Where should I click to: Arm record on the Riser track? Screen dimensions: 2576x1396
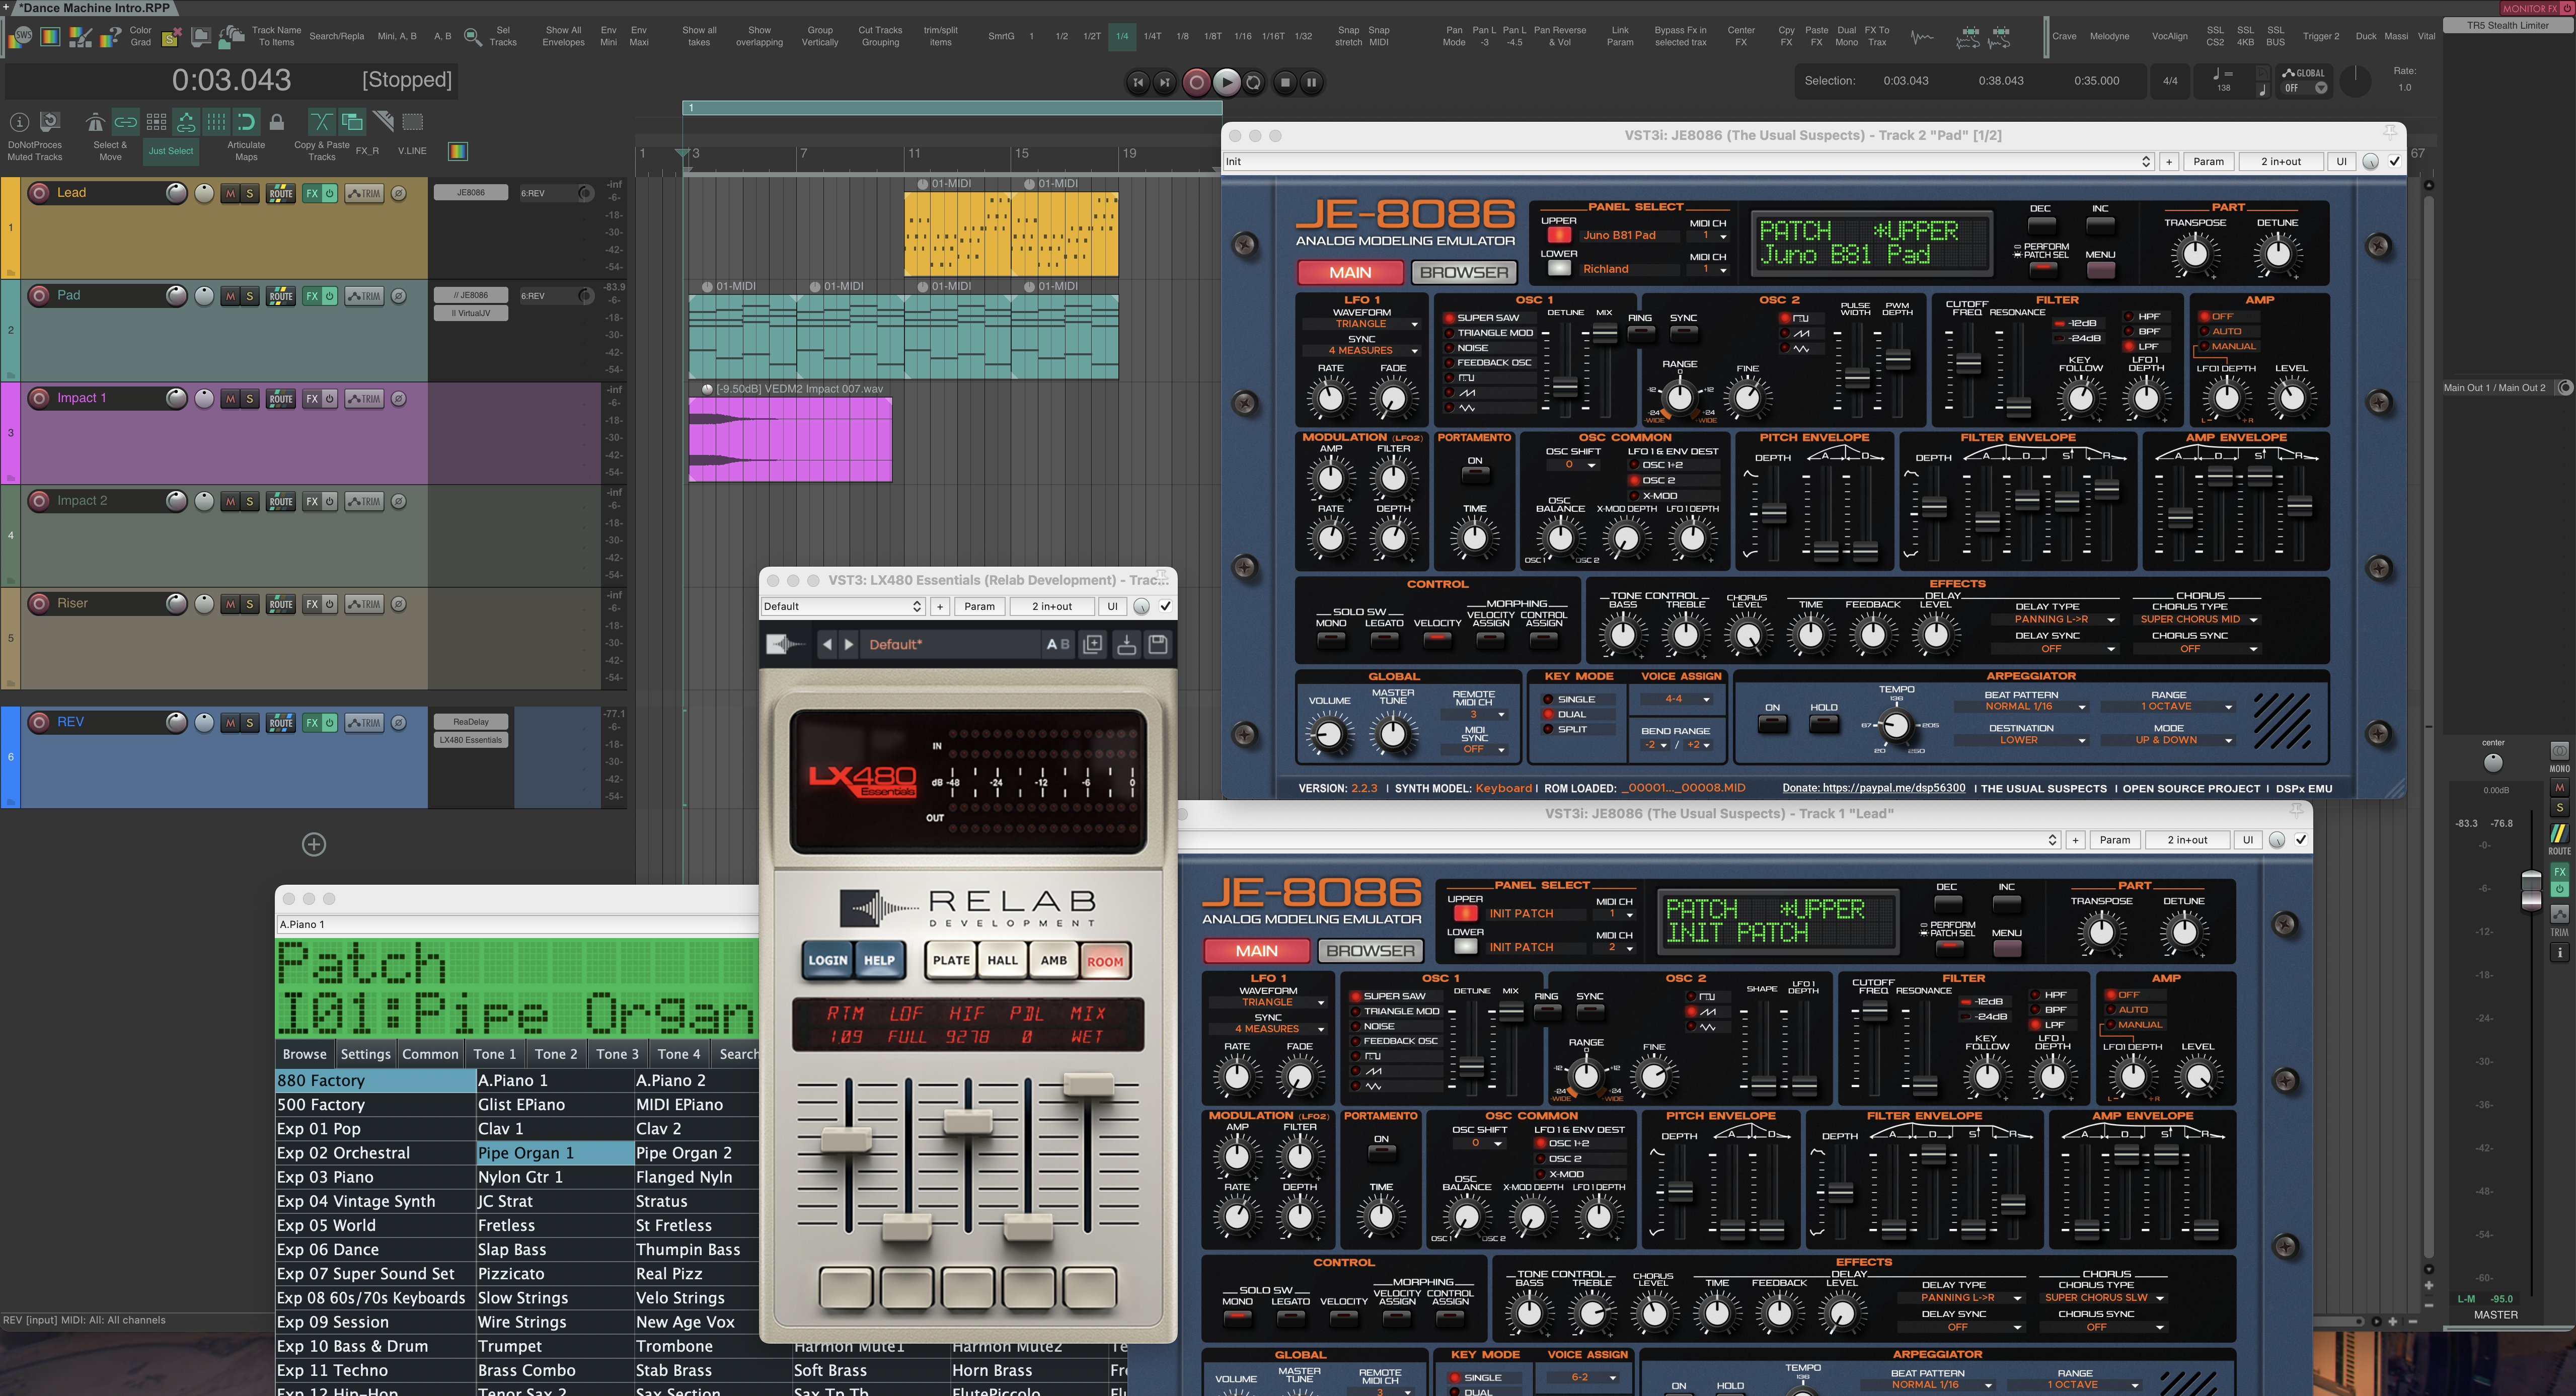coord(39,603)
